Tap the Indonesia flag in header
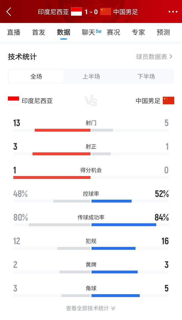This screenshot has width=182, height=320. [76, 12]
